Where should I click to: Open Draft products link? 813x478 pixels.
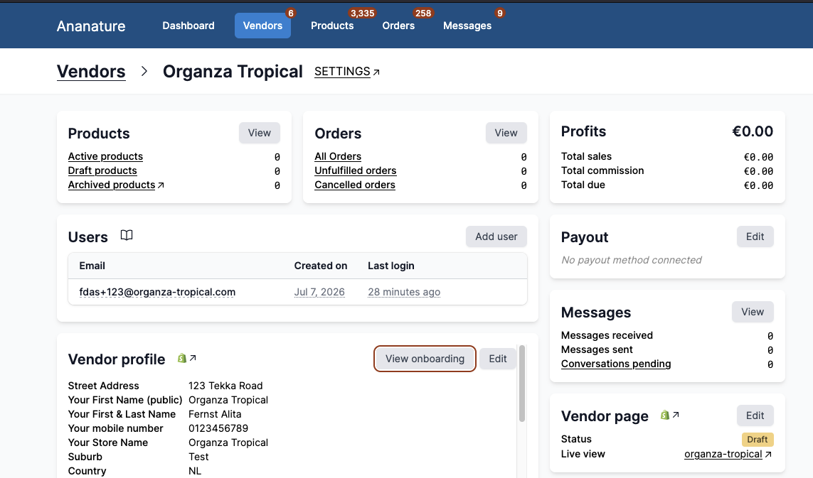click(x=102, y=170)
